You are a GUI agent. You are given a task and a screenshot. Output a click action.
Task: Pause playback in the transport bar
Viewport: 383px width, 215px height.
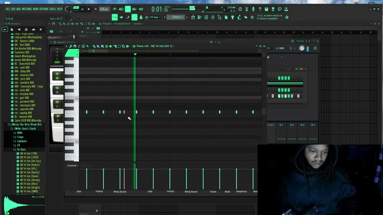tap(82, 9)
